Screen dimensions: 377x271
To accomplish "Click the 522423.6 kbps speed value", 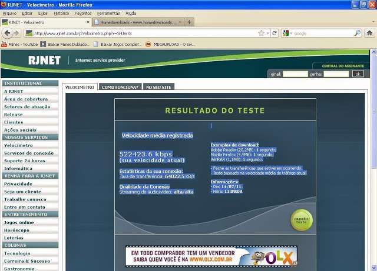I will (x=145, y=154).
